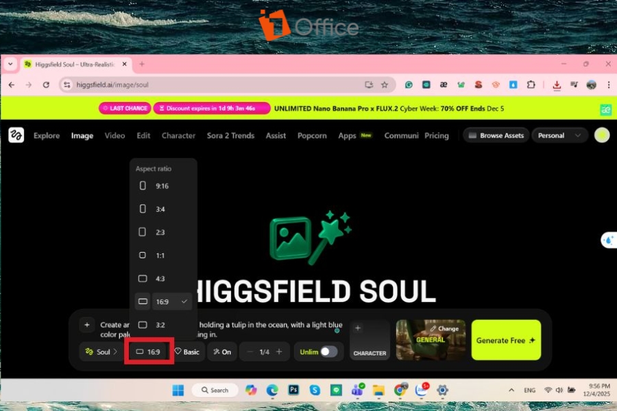Open the Popcorn nav item
This screenshot has height=411, width=617.
pos(312,136)
